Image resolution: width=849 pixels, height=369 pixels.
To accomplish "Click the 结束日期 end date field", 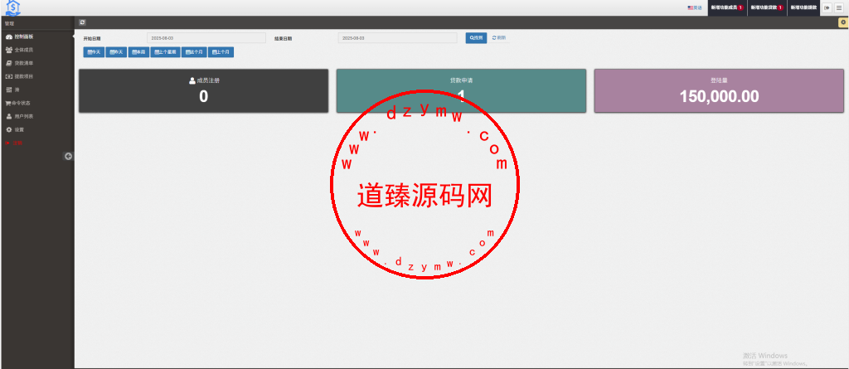I will [x=397, y=38].
